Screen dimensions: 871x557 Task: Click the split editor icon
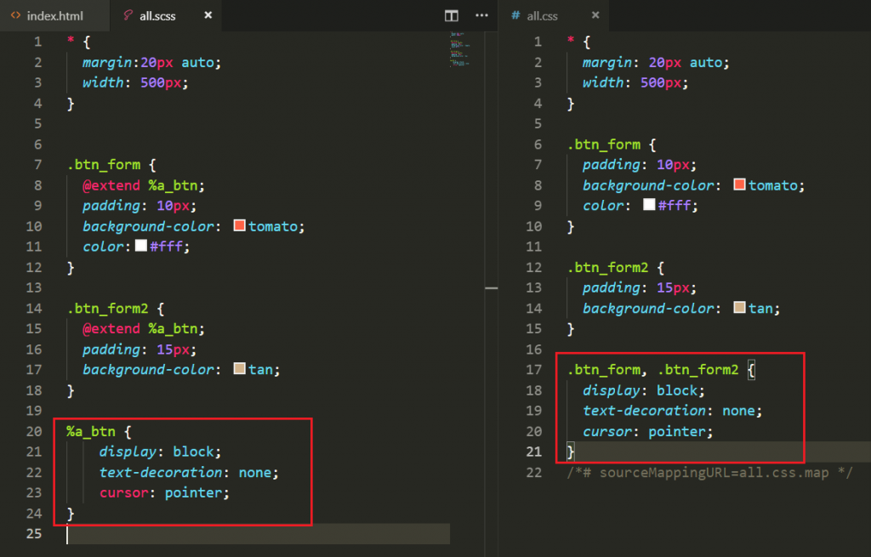pos(452,15)
